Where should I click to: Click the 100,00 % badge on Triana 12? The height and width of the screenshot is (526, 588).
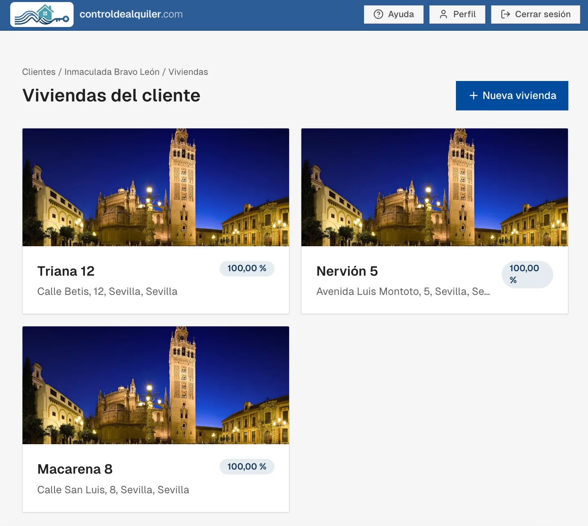pos(247,269)
